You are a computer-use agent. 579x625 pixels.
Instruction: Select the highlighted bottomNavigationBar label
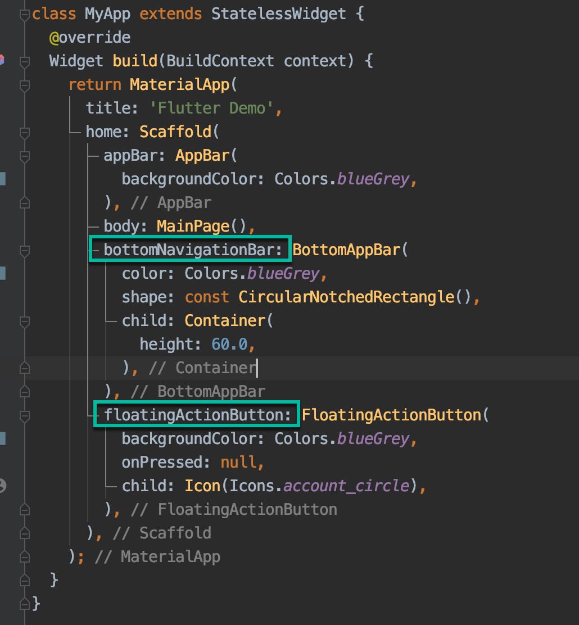pyautogui.click(x=189, y=249)
